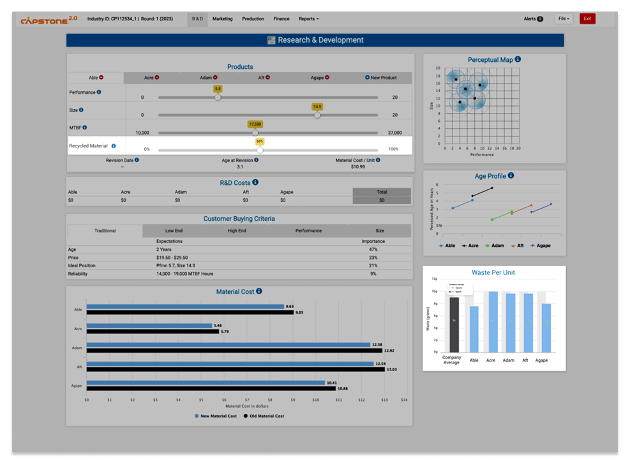Click the MTBF info icon
Screen dimensions: 630x463
84,127
